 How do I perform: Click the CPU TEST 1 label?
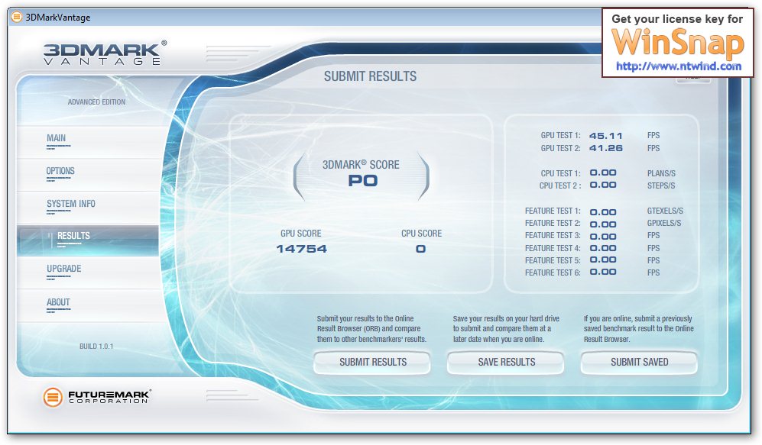click(x=560, y=173)
